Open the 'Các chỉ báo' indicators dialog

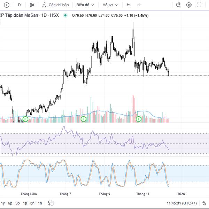55,5
